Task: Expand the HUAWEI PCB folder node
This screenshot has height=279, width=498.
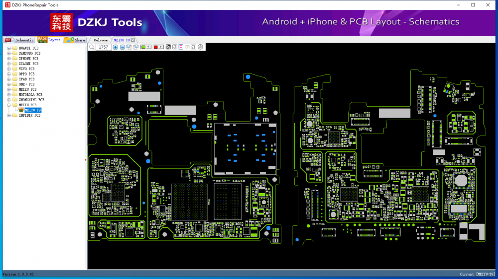Action: pyautogui.click(x=9, y=48)
